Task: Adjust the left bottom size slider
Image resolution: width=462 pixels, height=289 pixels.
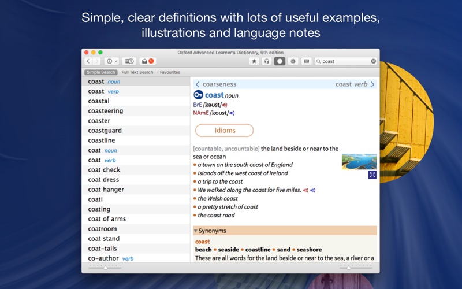Action: [105, 267]
